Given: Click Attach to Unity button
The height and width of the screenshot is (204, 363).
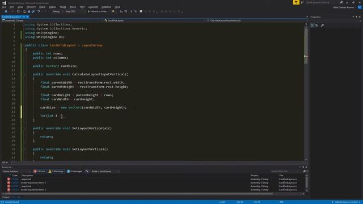Looking at the screenshot, I should tap(98, 11).
